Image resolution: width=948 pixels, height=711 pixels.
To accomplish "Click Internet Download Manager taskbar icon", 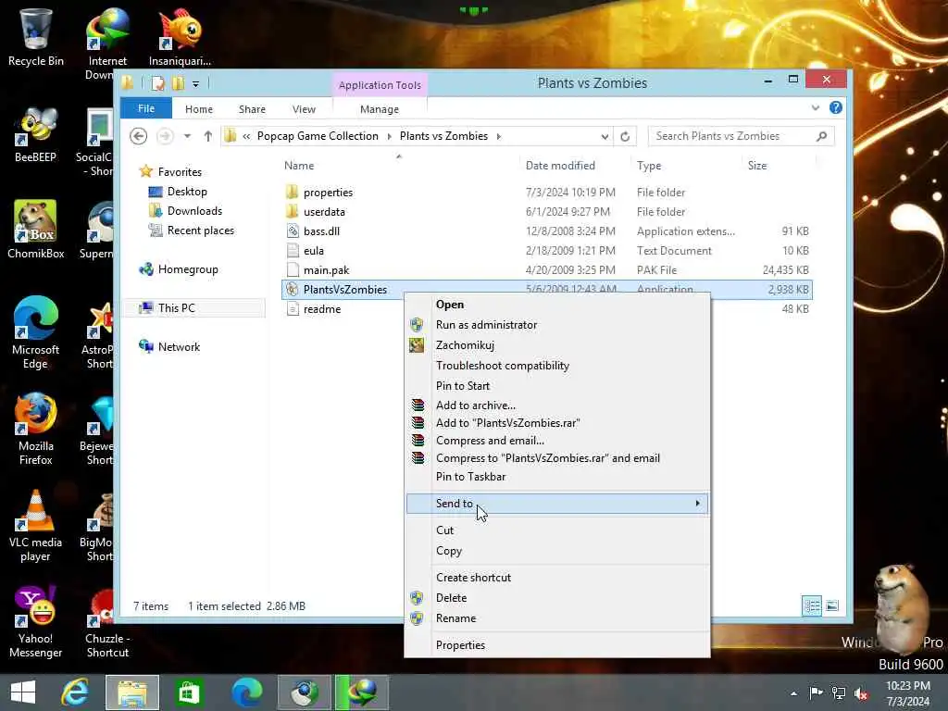I will pyautogui.click(x=362, y=692).
